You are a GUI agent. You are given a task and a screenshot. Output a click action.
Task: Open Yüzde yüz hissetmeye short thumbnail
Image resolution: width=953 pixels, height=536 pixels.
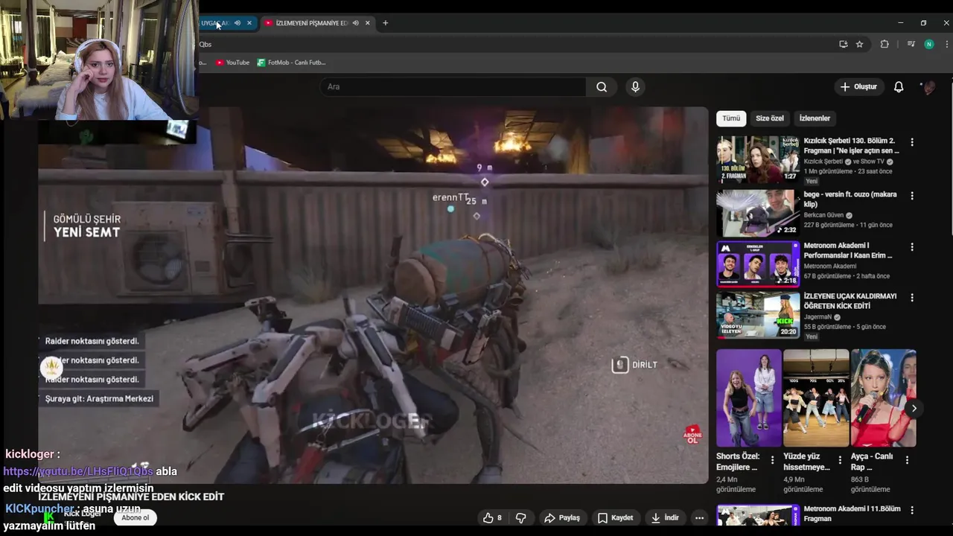(815, 398)
